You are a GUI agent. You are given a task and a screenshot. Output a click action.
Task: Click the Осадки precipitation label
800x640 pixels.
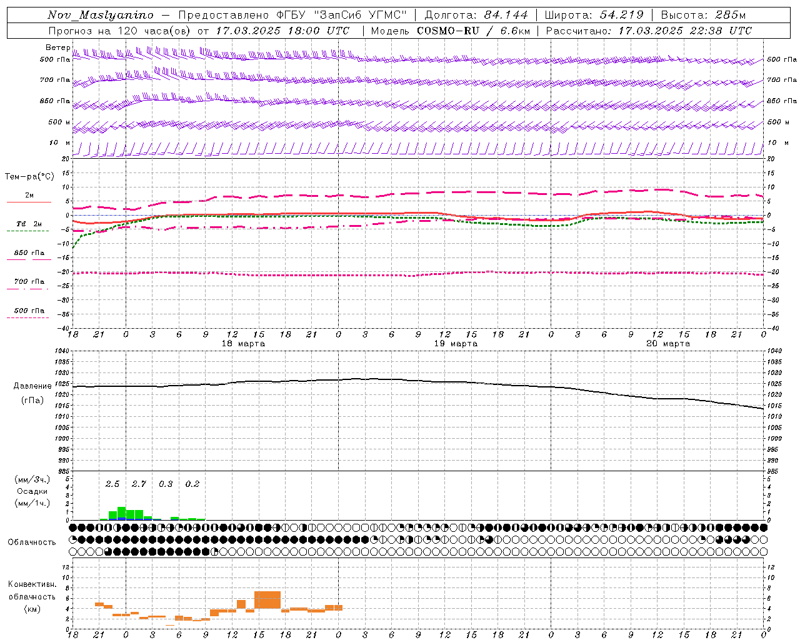click(32, 491)
